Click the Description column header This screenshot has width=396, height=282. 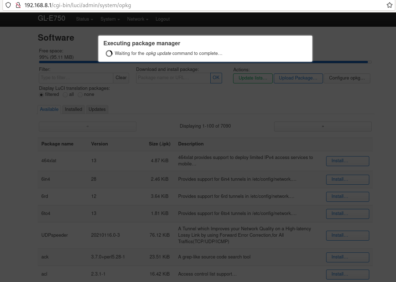click(x=191, y=144)
